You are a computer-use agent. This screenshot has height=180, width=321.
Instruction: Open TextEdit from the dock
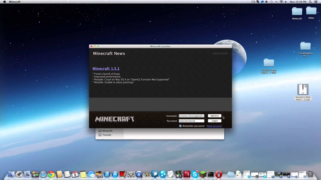171,174
